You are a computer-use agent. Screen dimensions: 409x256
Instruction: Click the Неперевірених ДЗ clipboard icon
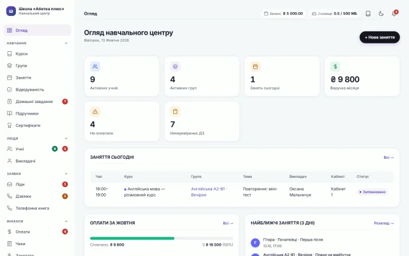point(175,111)
